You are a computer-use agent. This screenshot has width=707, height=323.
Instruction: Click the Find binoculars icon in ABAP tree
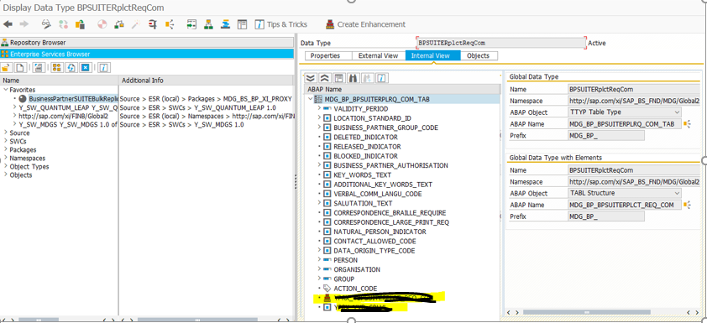tap(353, 78)
